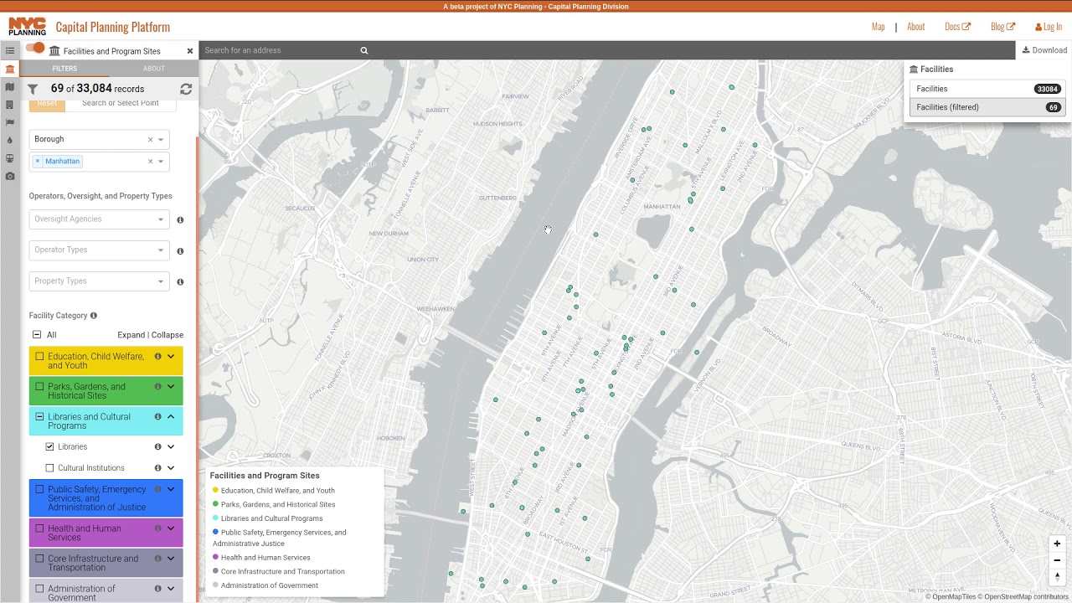Image resolution: width=1072 pixels, height=603 pixels.
Task: Click the Download button
Action: point(1044,50)
